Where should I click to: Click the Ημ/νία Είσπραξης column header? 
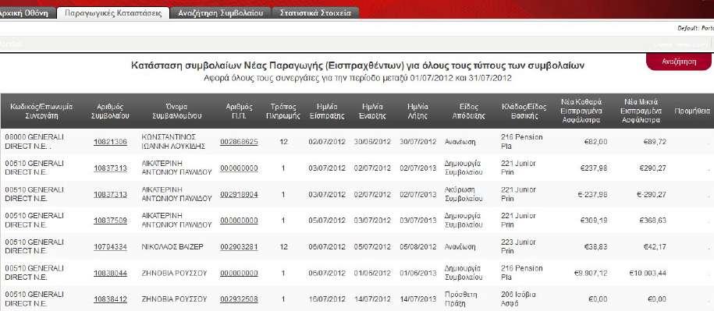click(x=326, y=111)
